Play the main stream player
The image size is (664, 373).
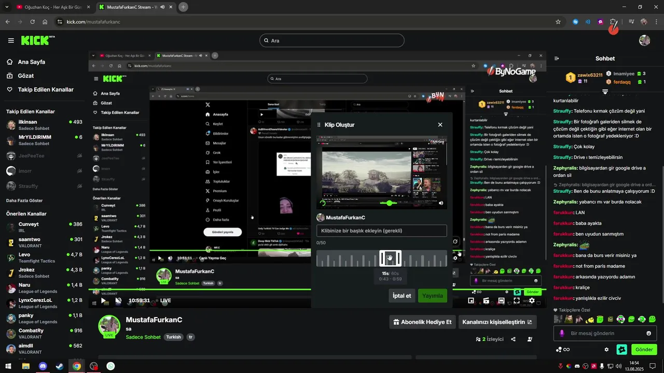point(103,300)
